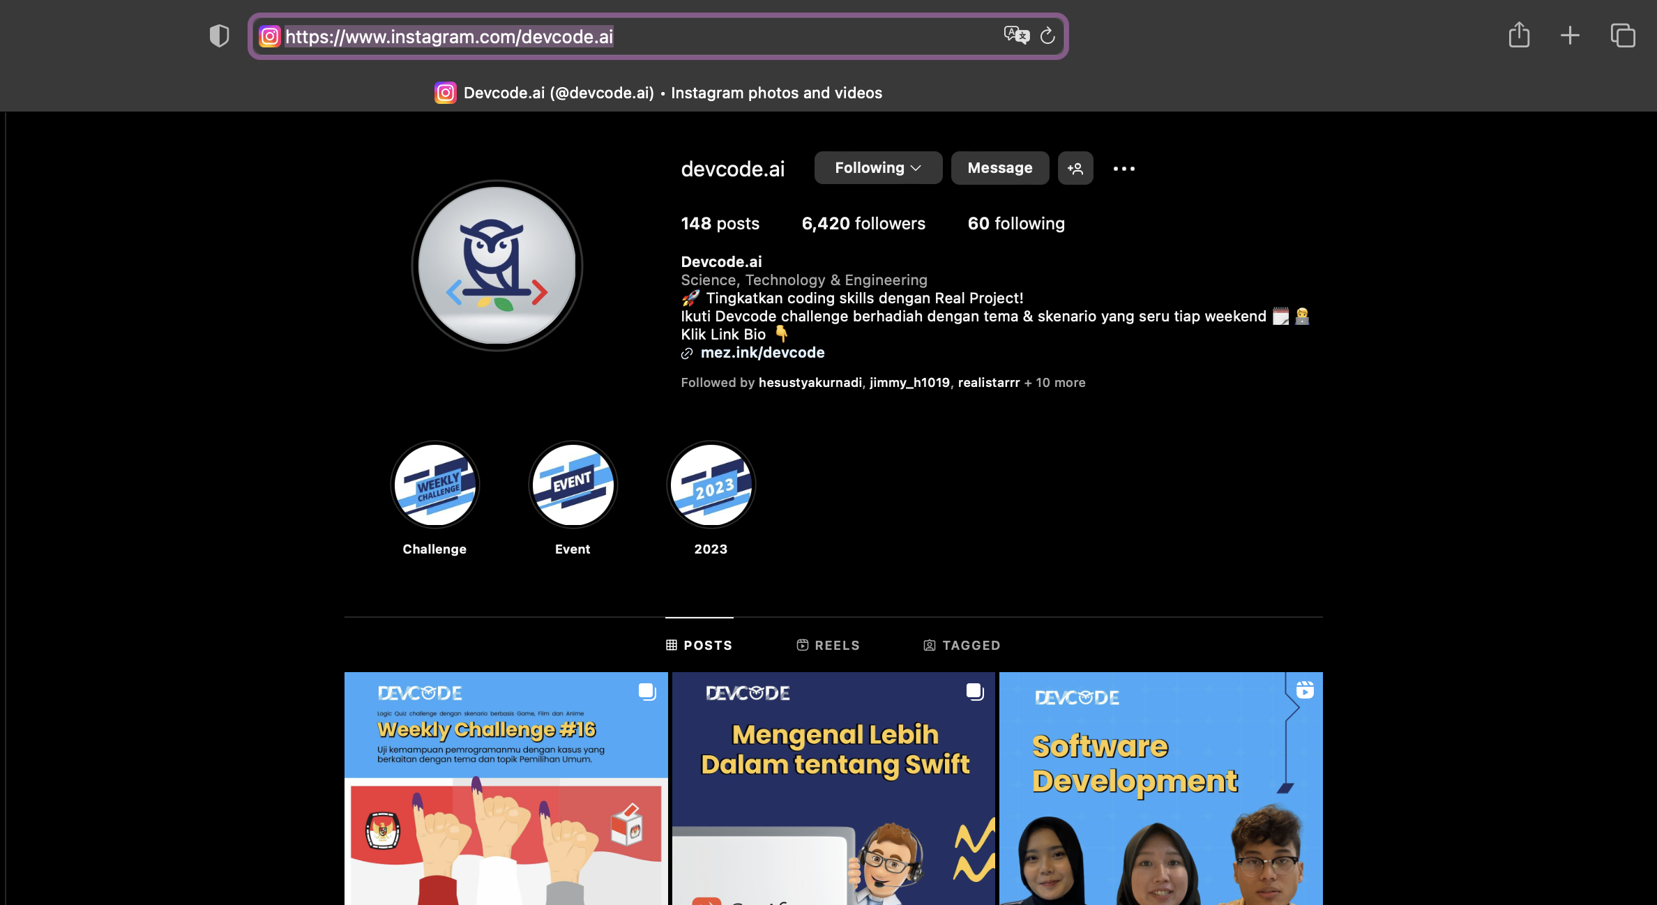This screenshot has height=905, width=1657.
Task: Click the add similar accounts icon button
Action: coord(1075,168)
